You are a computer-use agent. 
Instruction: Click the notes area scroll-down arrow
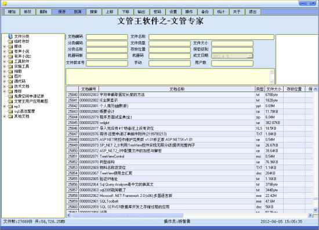pos(271,82)
